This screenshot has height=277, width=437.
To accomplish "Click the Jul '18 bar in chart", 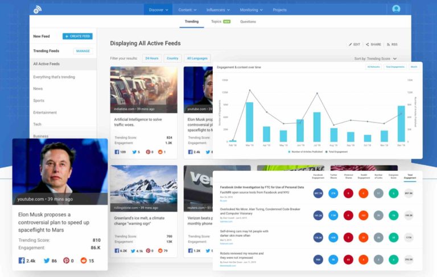I will [317, 127].
